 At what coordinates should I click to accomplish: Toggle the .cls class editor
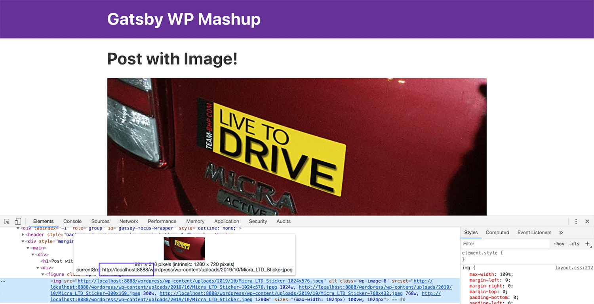[x=574, y=244]
